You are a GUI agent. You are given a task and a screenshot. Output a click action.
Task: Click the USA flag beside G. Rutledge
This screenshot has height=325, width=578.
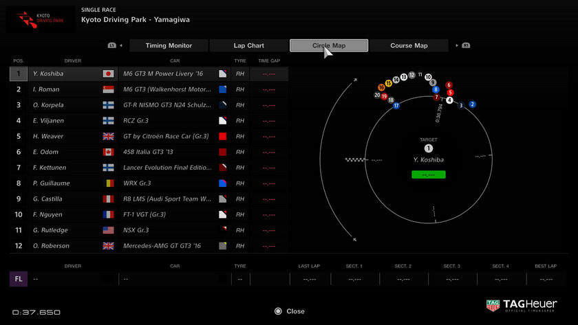point(108,230)
